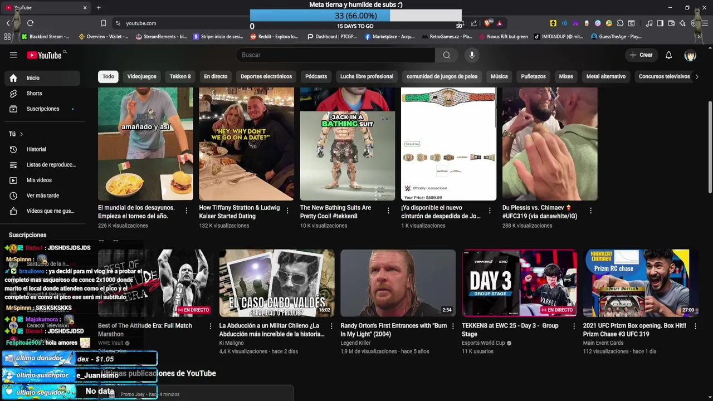
Task: Open the Shorts sidebar entry
Action: 42,94
